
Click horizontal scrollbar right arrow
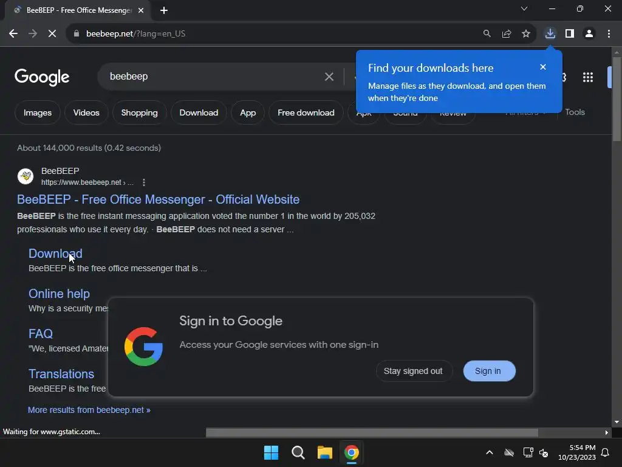point(607,432)
